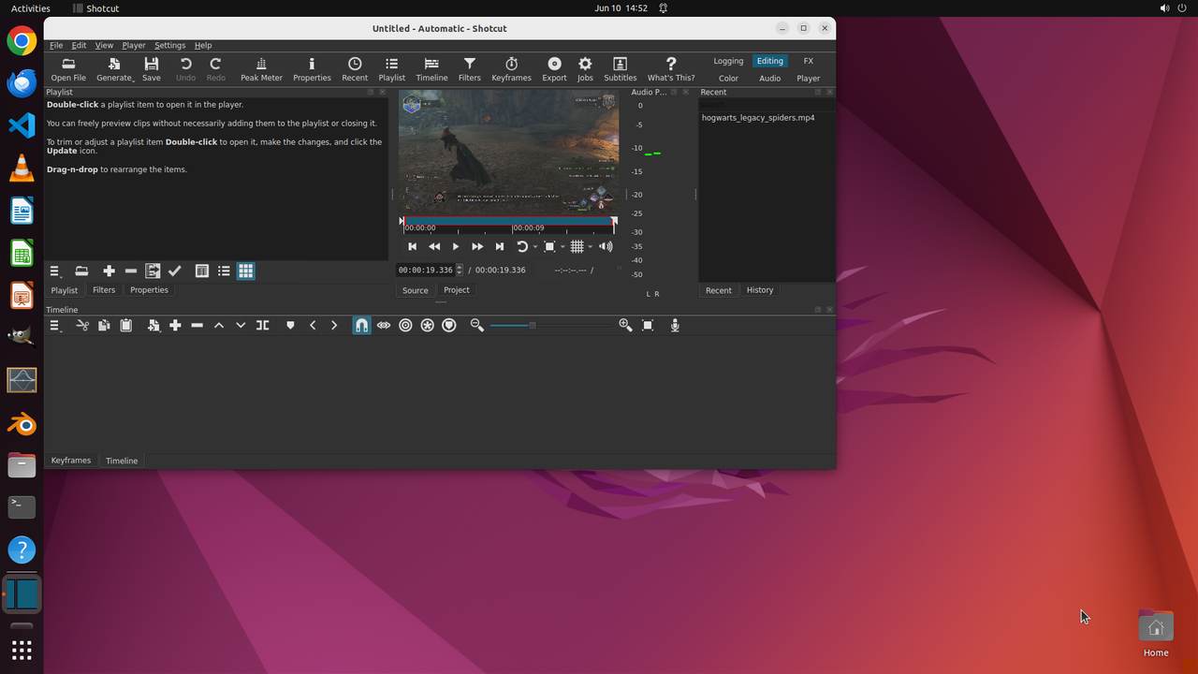Click the Save toolbar icon

152,69
